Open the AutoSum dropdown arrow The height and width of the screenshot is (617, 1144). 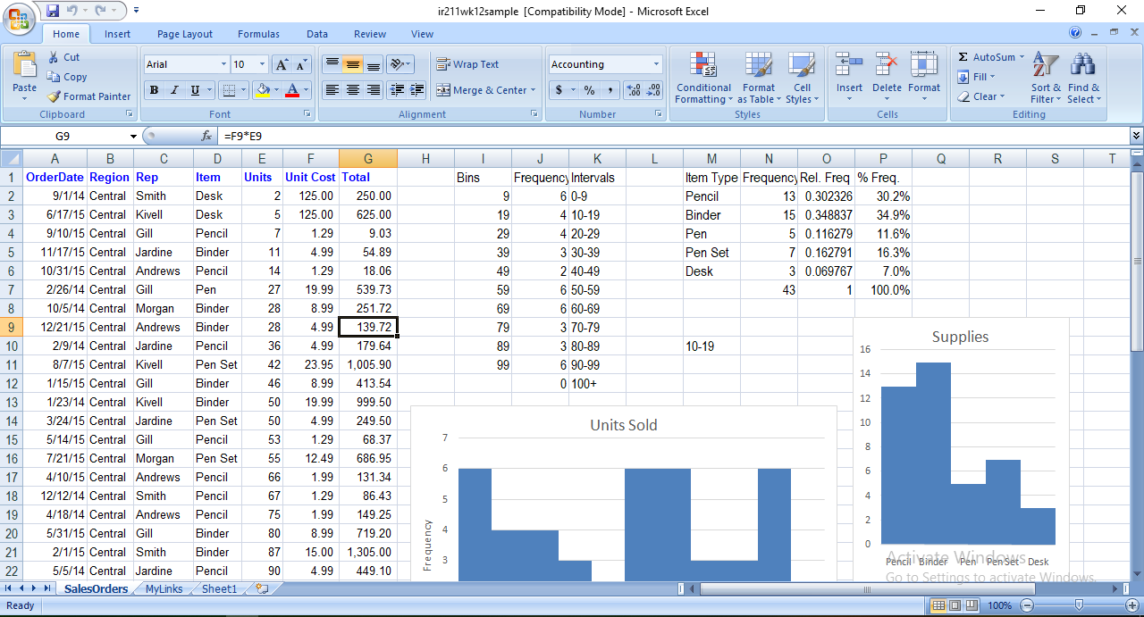(1023, 57)
